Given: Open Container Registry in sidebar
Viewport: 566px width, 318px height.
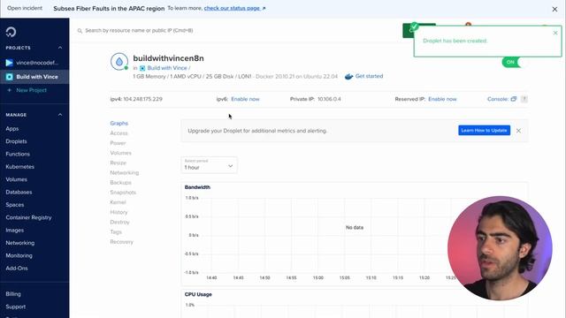Looking at the screenshot, I should [28, 218].
